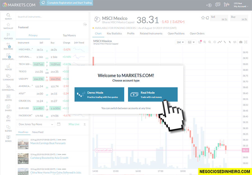This screenshot has height=175, width=252.
Task: Open the Commodities category
Action: tap(8, 88)
